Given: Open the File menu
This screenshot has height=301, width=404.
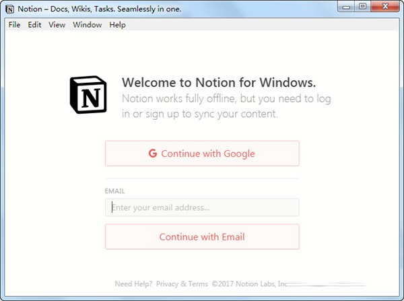Looking at the screenshot, I should click(x=14, y=25).
